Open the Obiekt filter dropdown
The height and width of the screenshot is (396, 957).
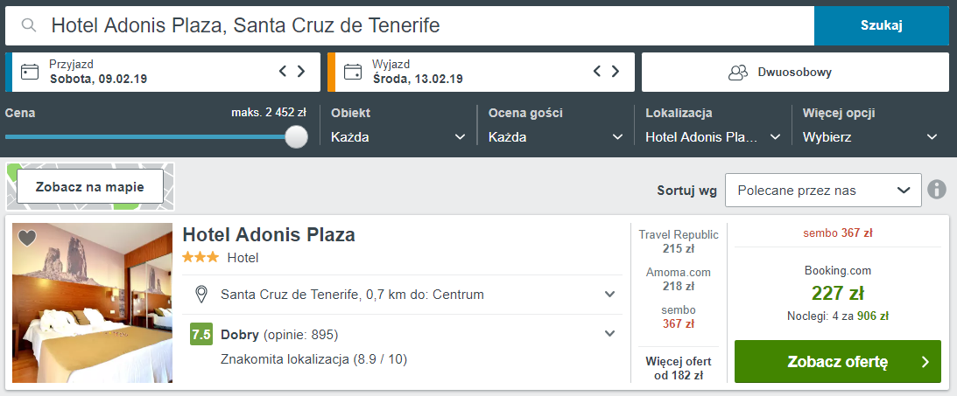[398, 137]
